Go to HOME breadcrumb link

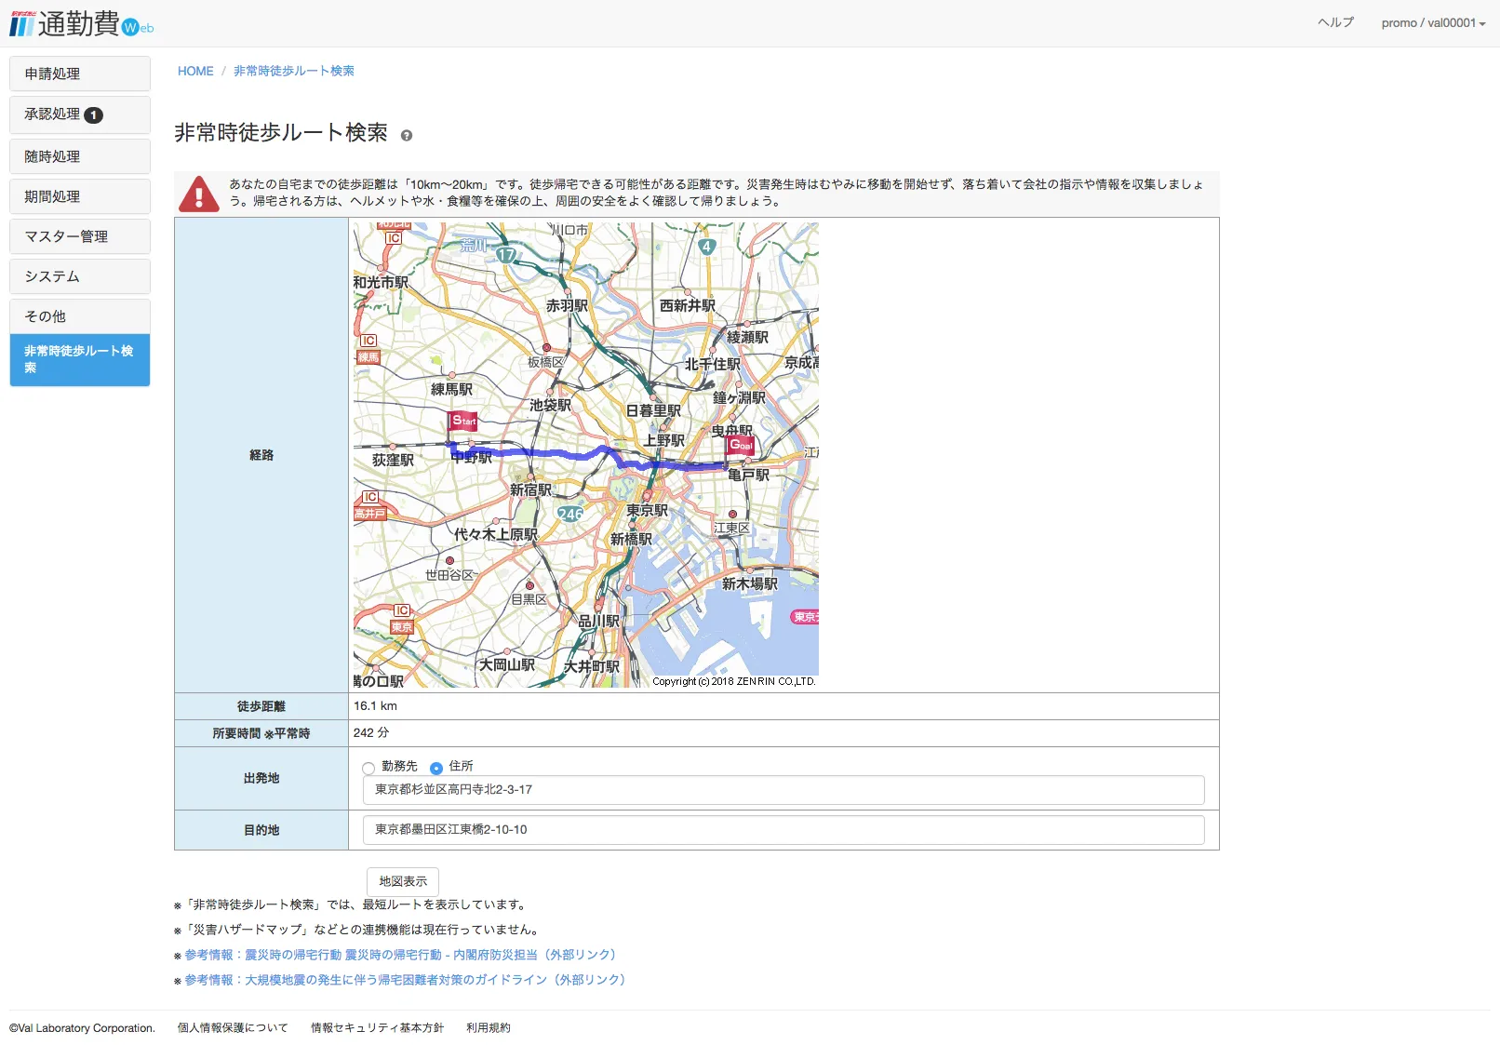click(195, 72)
